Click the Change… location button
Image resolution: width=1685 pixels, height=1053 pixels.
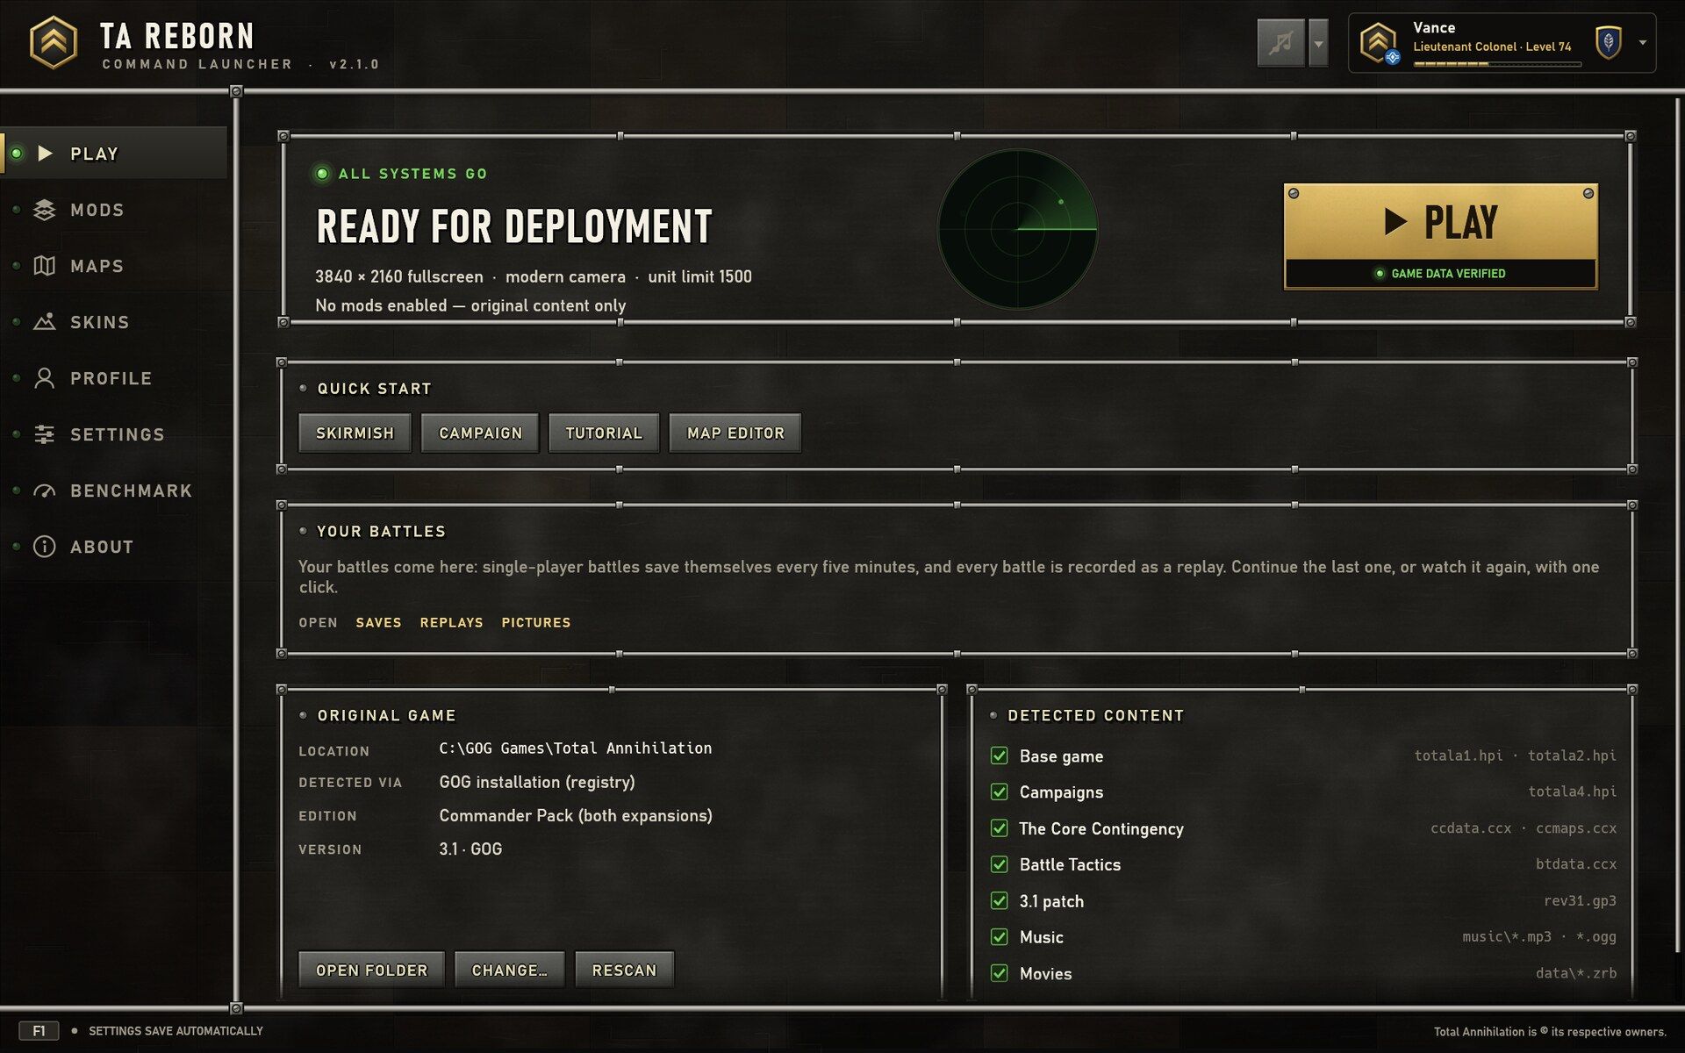click(510, 970)
